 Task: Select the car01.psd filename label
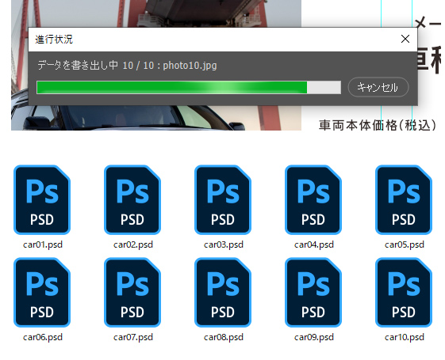coord(43,244)
